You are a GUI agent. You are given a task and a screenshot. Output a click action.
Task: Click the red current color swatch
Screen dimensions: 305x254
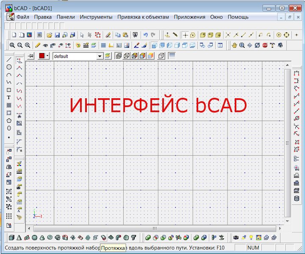[42, 56]
